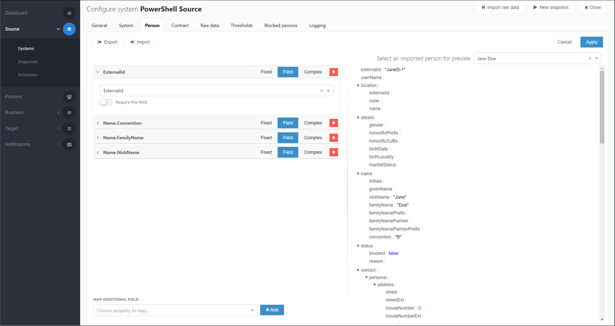Set Name.Convention mode to Complex

(313, 123)
